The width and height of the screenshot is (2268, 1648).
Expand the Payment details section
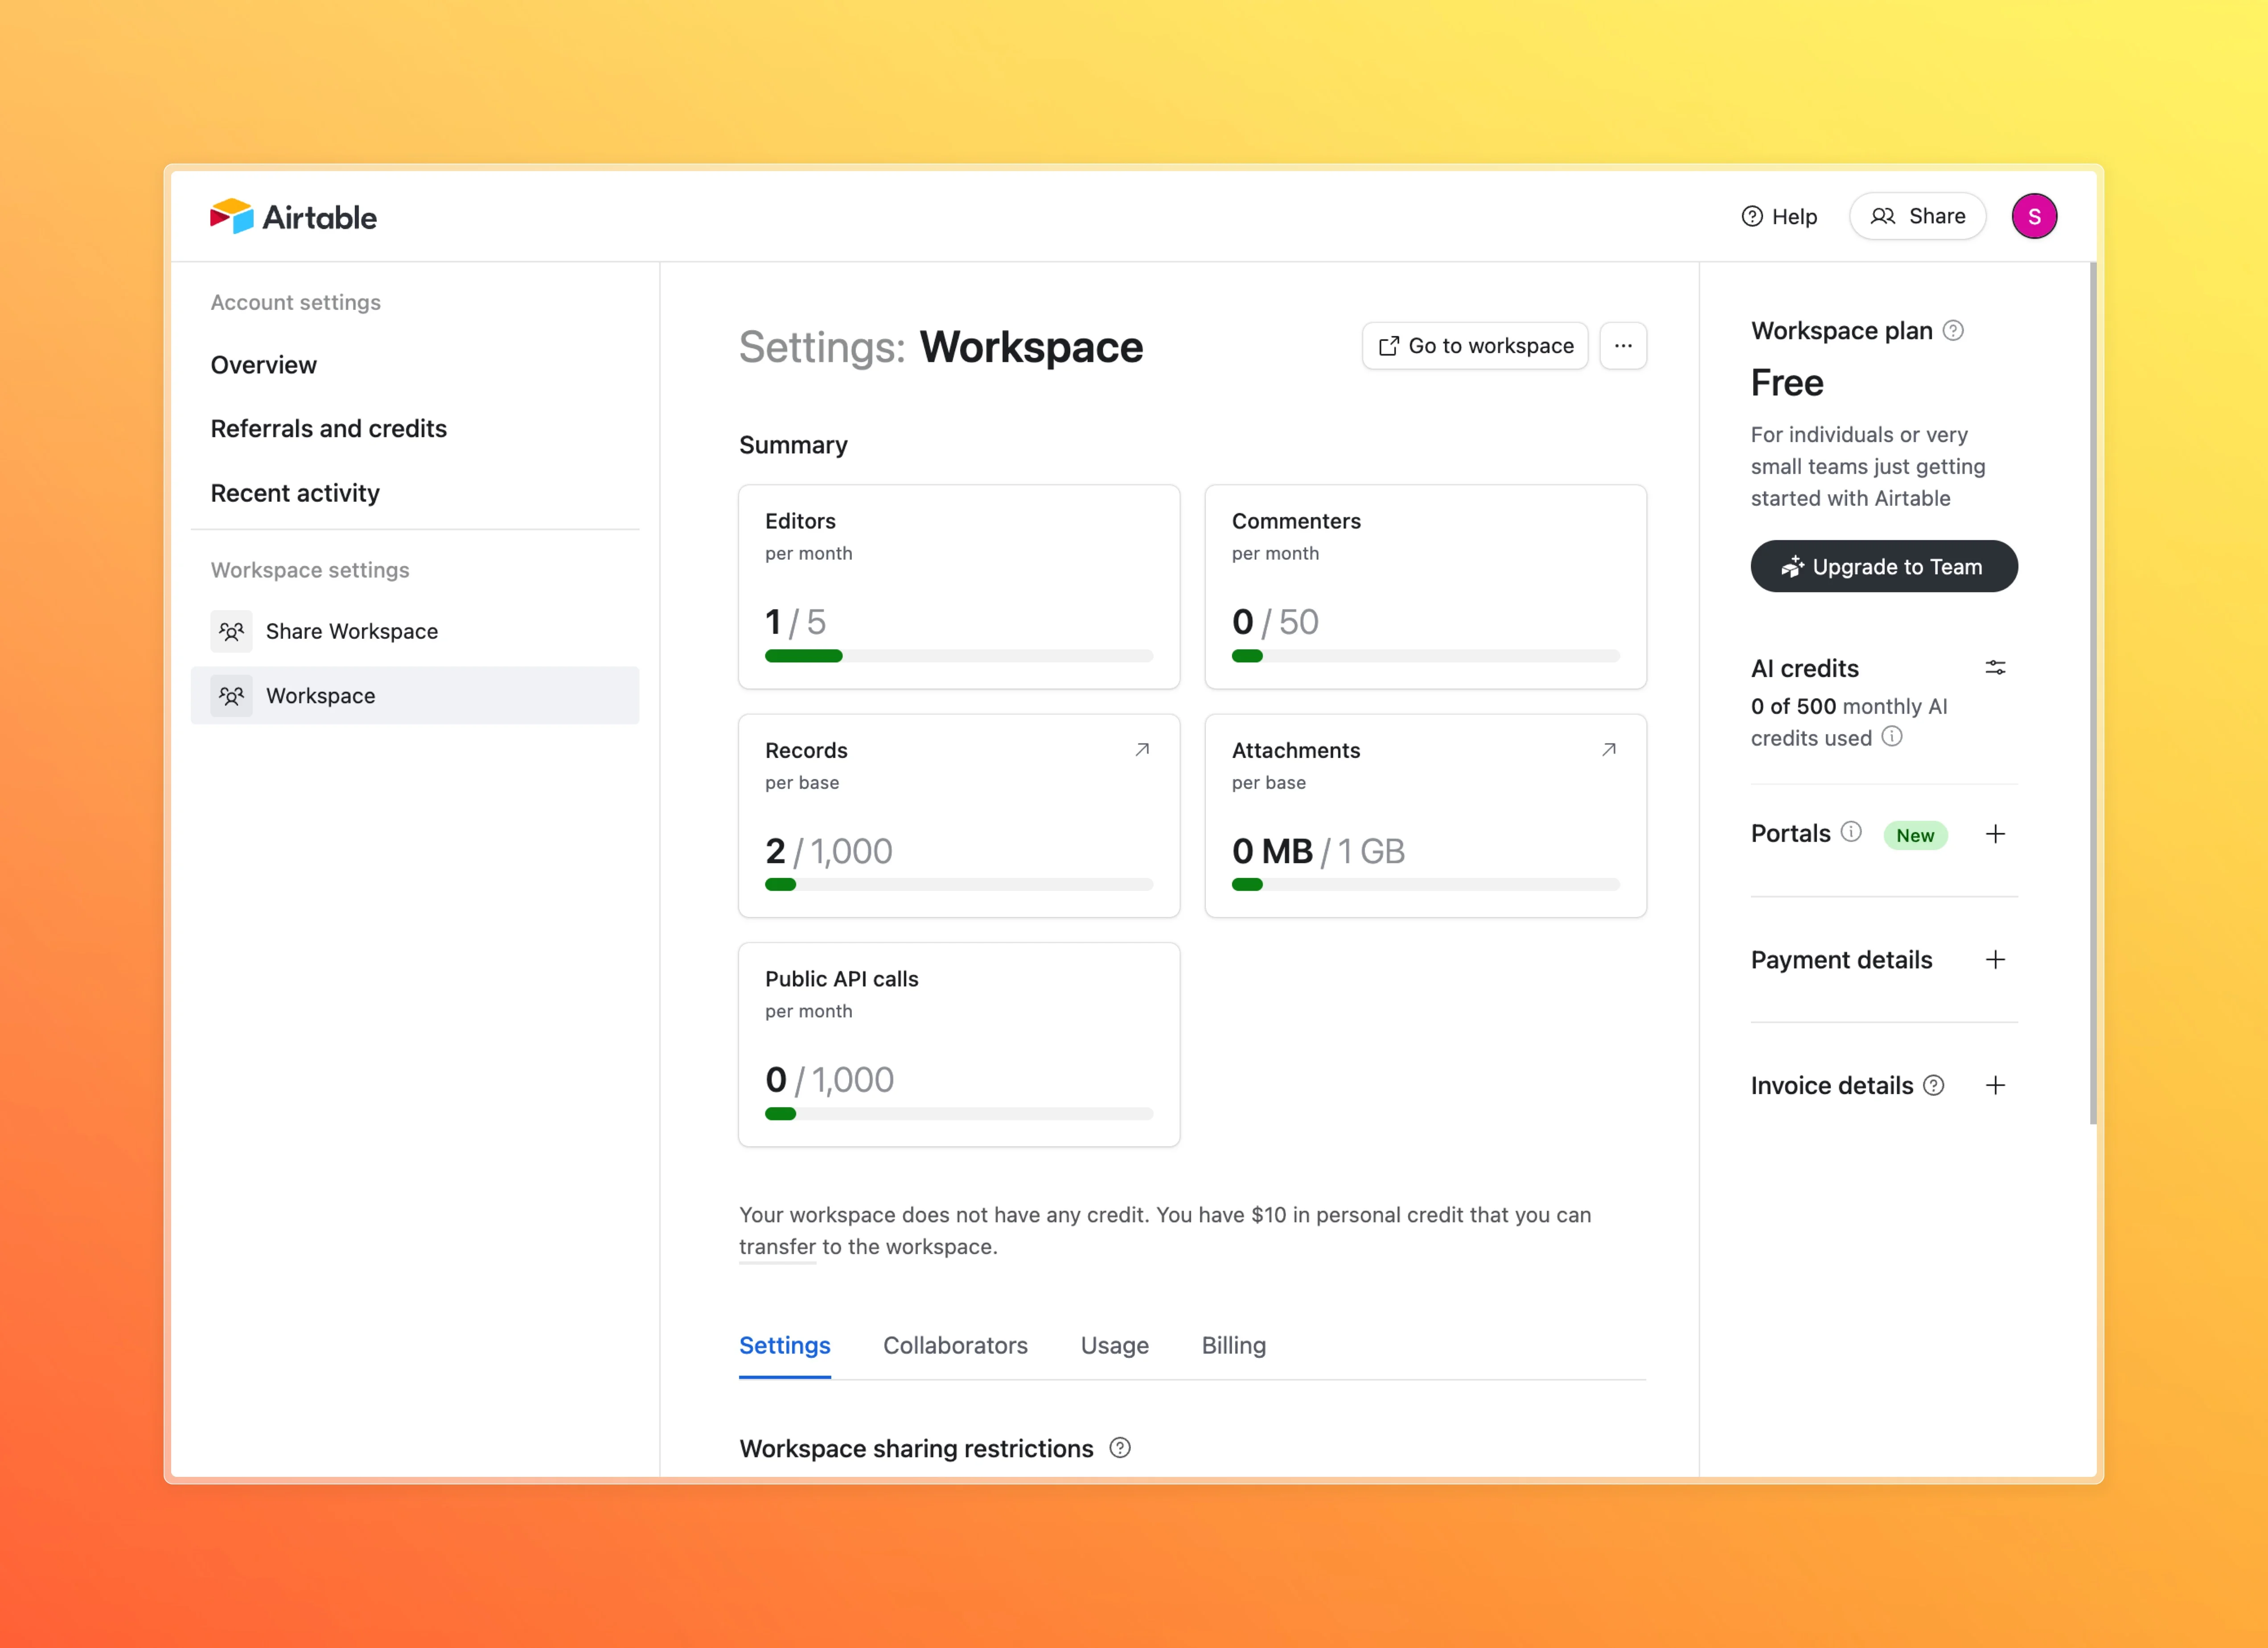click(1995, 960)
